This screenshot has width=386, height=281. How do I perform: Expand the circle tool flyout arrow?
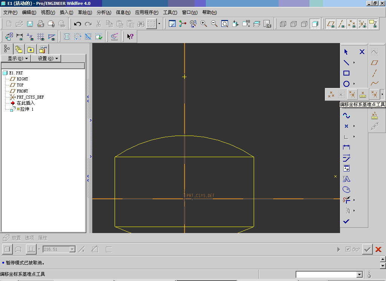click(x=354, y=83)
